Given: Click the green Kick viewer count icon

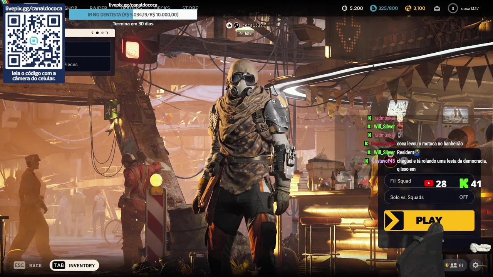Looking at the screenshot, I should pyautogui.click(x=464, y=183).
